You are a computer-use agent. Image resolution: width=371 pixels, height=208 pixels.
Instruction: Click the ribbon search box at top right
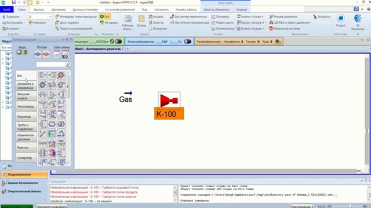329,9
